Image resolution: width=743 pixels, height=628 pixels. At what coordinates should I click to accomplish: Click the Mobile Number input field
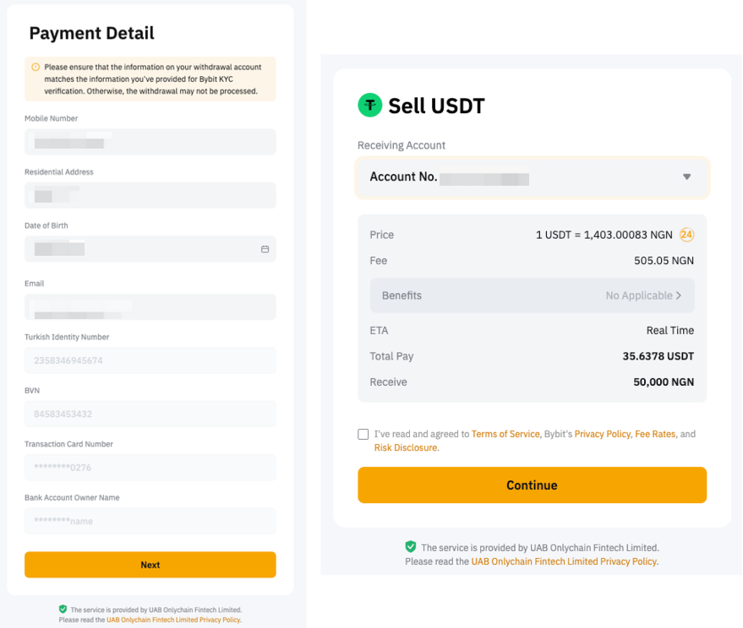tap(150, 142)
